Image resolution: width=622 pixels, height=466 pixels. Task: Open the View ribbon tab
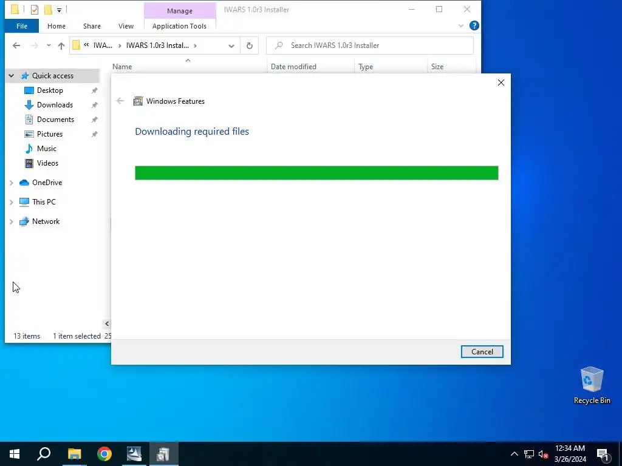[126, 26]
